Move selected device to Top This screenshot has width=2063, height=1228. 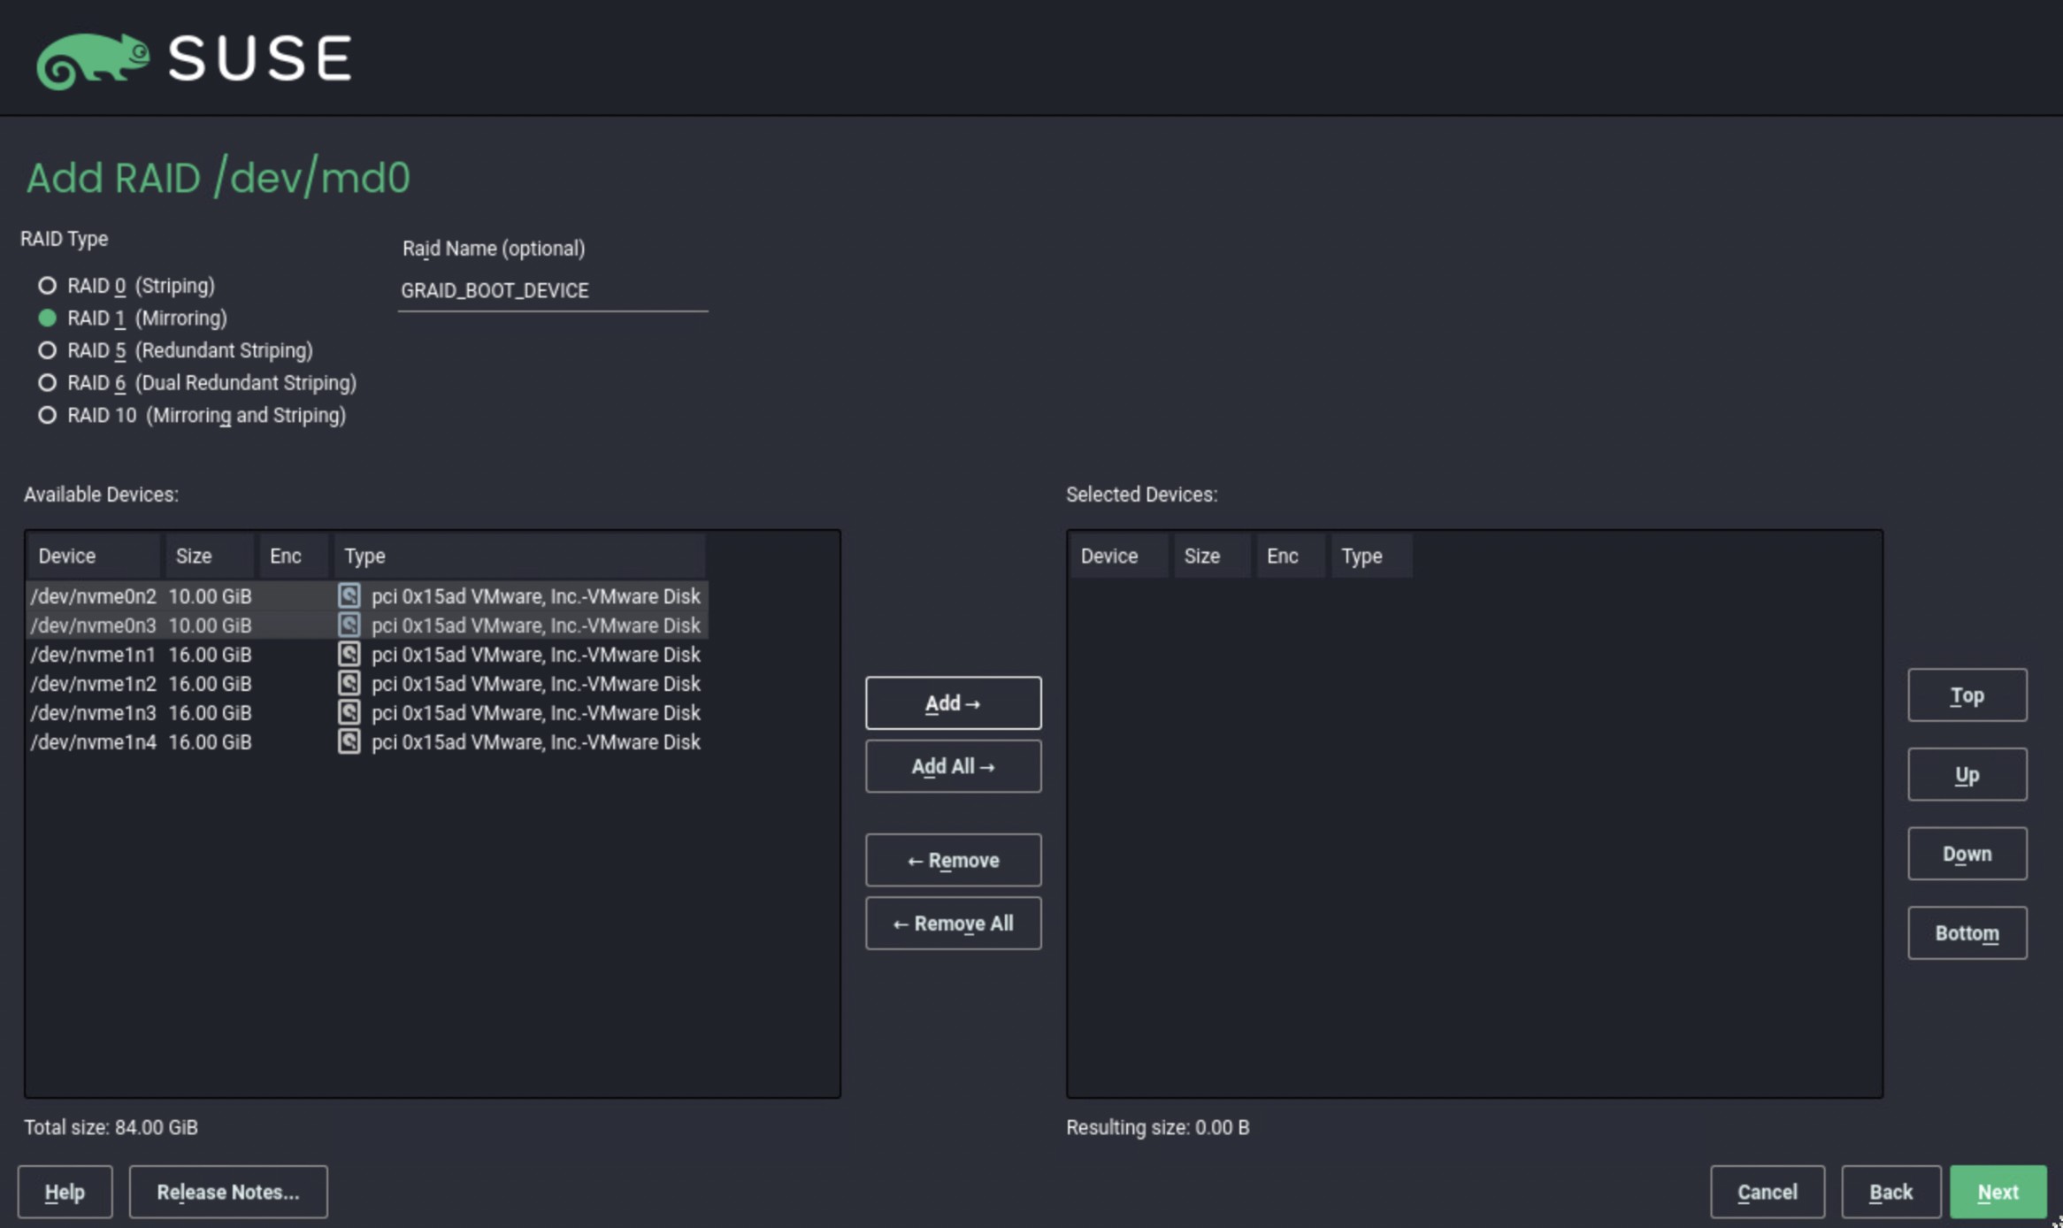[1966, 695]
